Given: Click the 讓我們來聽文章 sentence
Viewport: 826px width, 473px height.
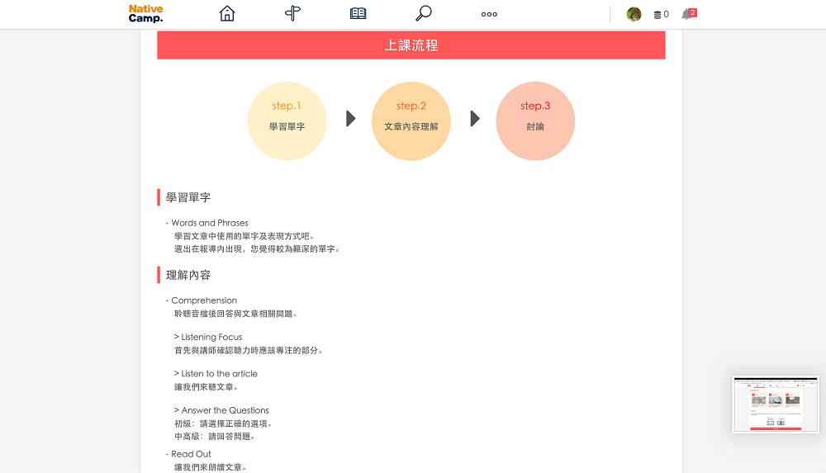Looking at the screenshot, I should [206, 387].
